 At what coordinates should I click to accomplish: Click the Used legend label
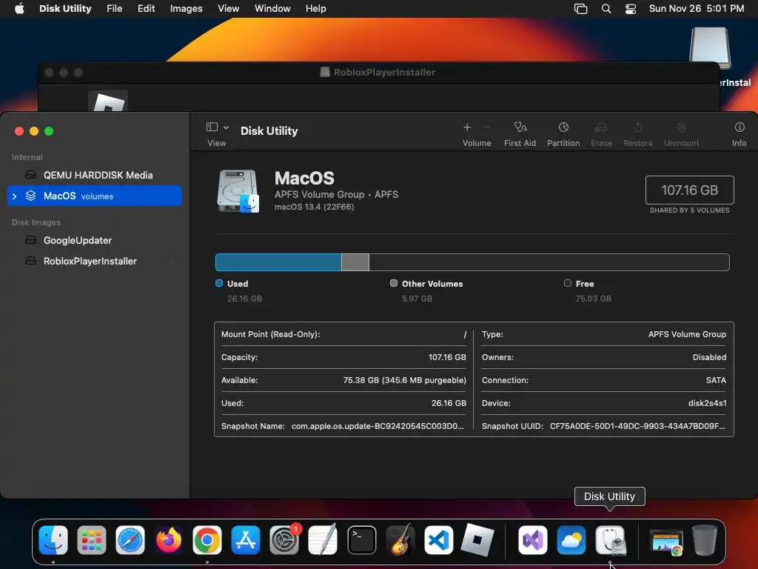point(238,284)
